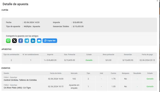Share the bet via WhatsApp icon
The image size is (160, 92).
(8, 41)
